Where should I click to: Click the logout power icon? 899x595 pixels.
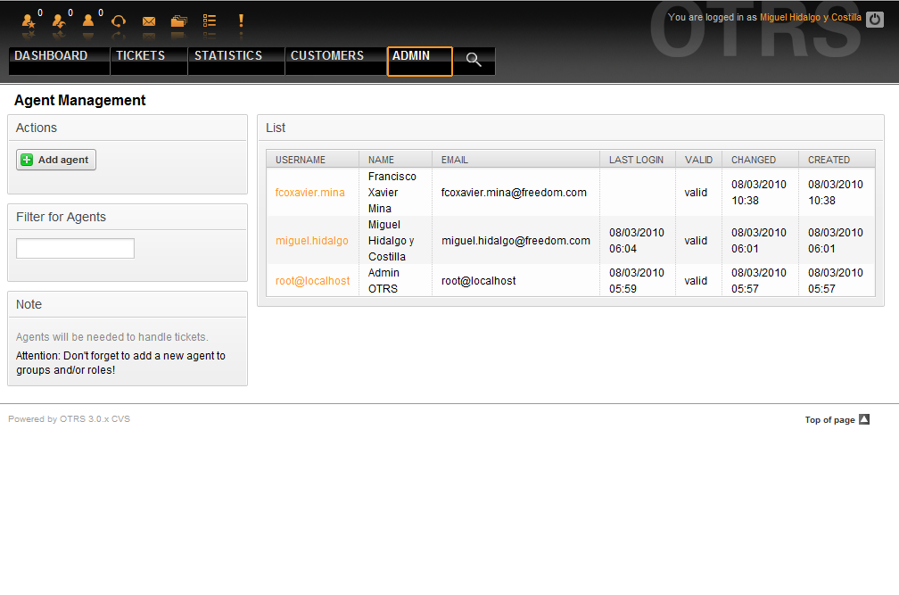coord(874,19)
